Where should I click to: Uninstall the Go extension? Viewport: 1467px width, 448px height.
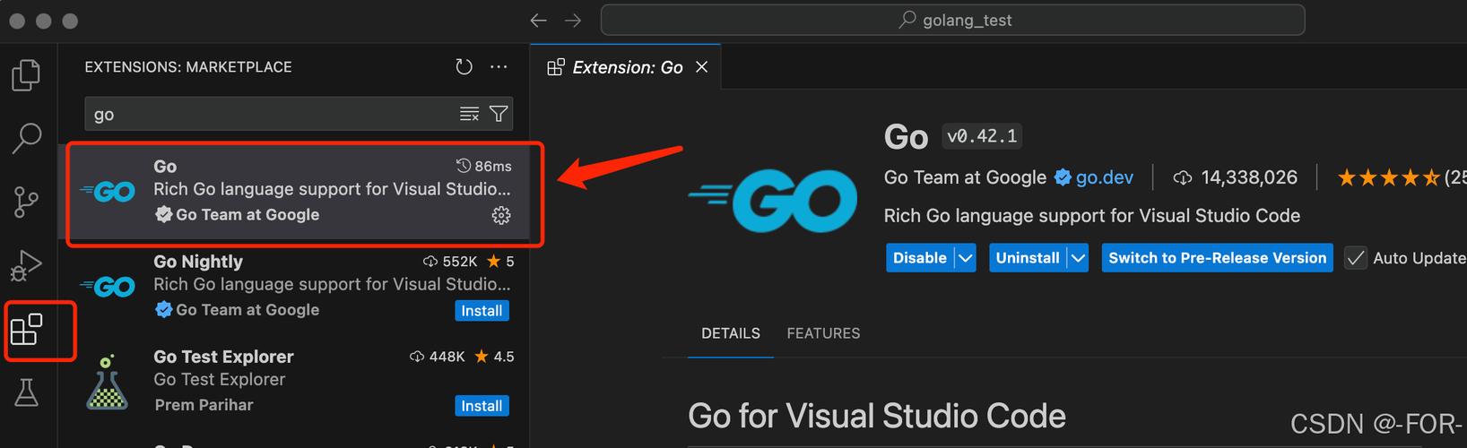click(x=1028, y=258)
